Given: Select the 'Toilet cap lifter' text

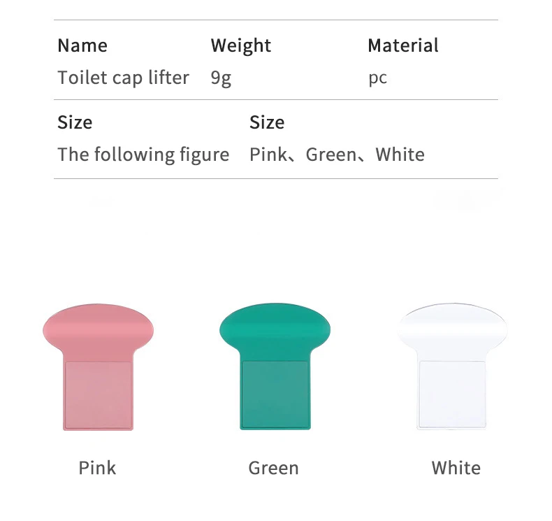Looking at the screenshot, I should pyautogui.click(x=123, y=78).
